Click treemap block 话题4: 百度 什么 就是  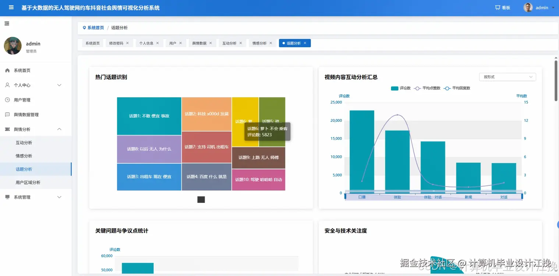tap(206, 177)
